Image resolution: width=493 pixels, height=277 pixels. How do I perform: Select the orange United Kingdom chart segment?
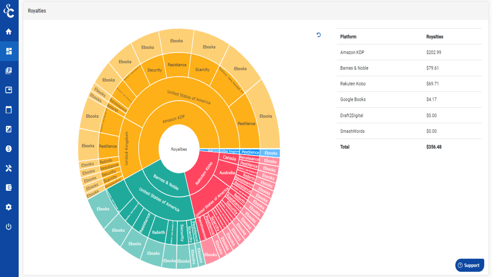click(127, 148)
